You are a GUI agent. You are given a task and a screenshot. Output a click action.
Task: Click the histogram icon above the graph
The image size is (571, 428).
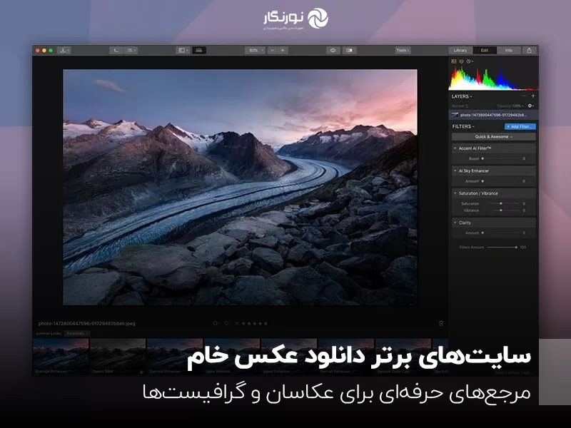coord(454,61)
